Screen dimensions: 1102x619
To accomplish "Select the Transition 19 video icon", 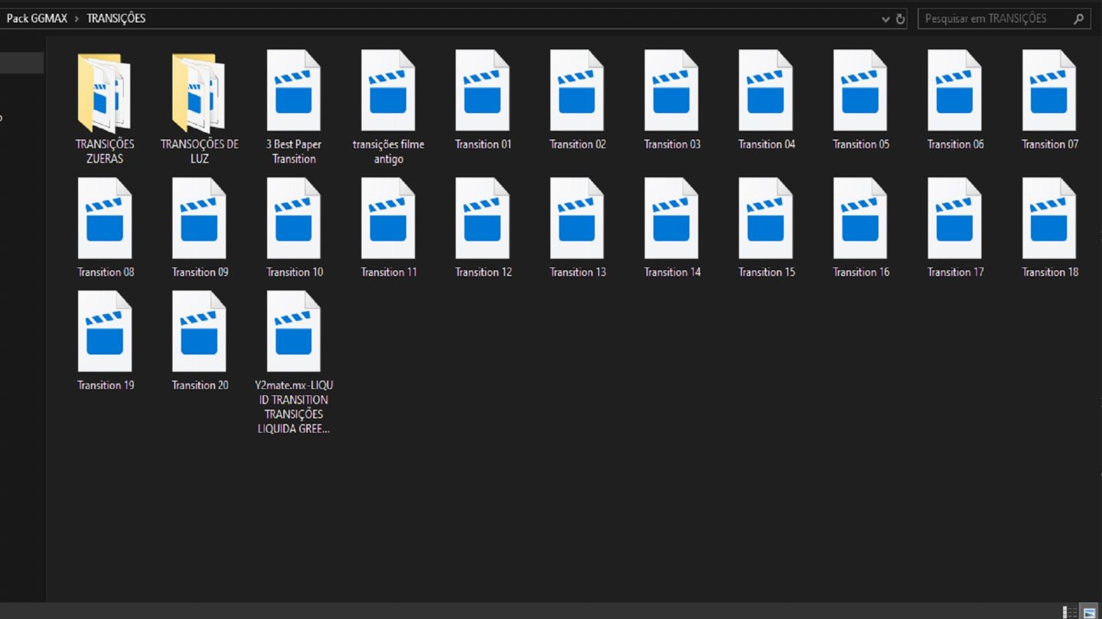I will pos(105,332).
